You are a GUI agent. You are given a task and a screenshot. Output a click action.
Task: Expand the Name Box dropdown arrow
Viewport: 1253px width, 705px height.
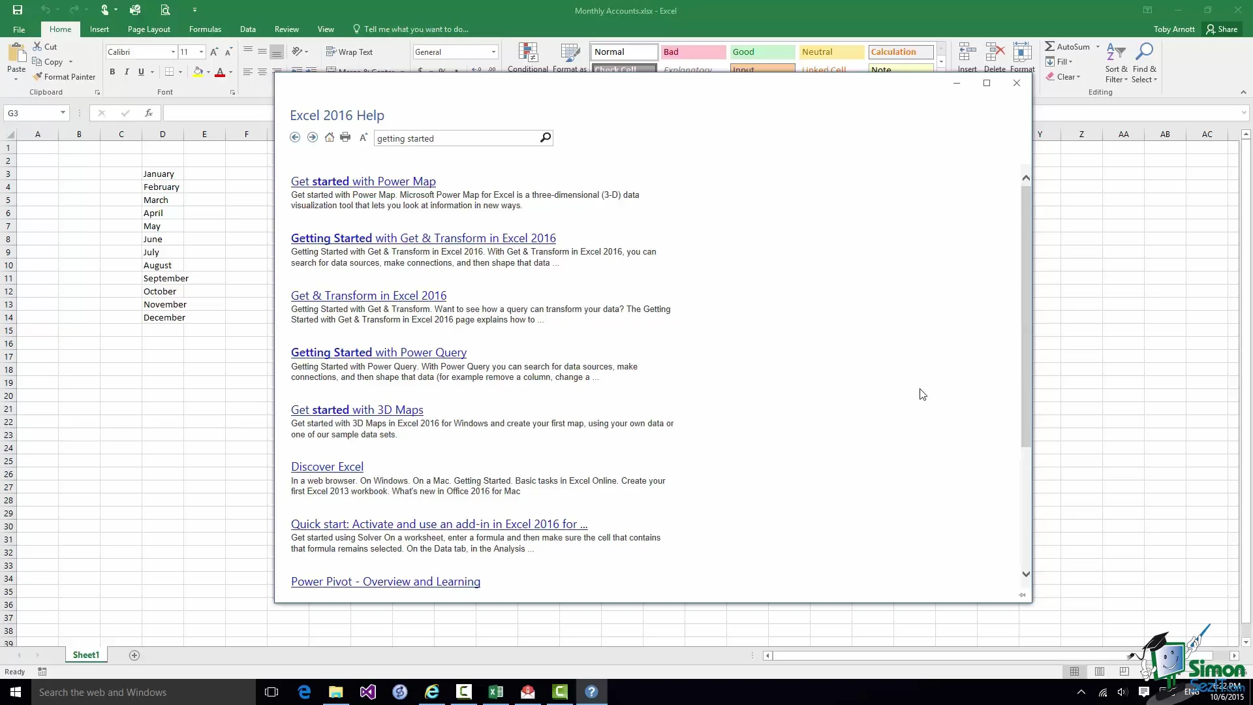[x=63, y=113]
